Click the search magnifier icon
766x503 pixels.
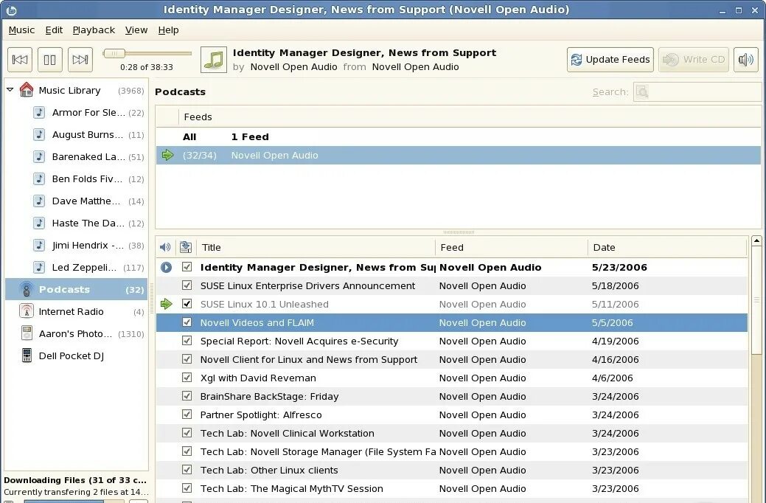click(642, 92)
